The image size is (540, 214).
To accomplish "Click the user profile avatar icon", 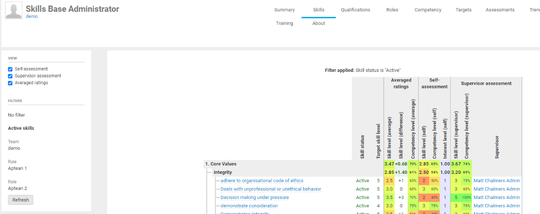I will coord(14,11).
